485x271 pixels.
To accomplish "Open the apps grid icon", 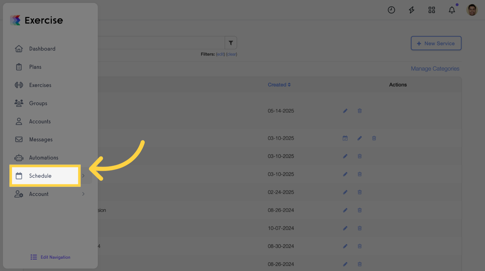I will [x=432, y=10].
